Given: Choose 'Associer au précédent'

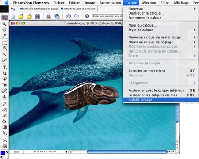Looking at the screenshot, I should [x=161, y=71].
